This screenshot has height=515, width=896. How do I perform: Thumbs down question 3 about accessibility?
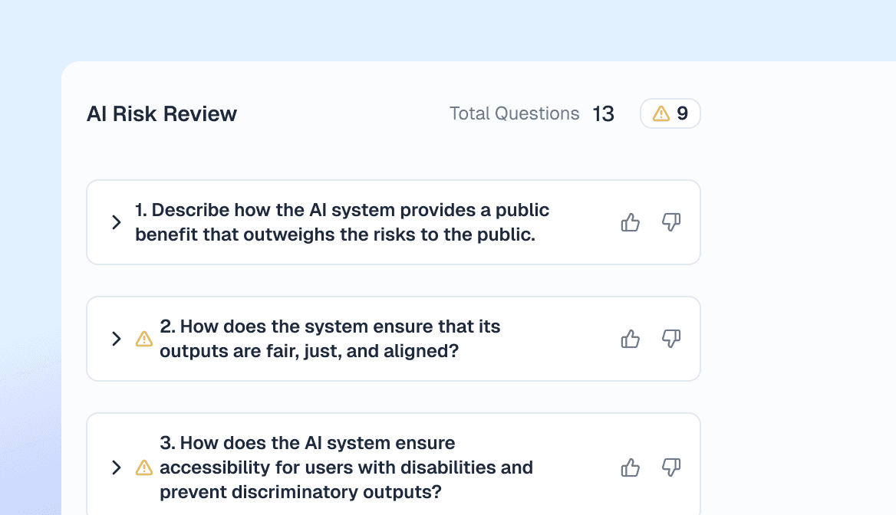tap(671, 467)
